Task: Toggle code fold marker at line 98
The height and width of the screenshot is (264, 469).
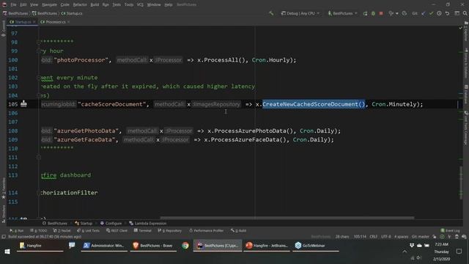Action: 39,43
